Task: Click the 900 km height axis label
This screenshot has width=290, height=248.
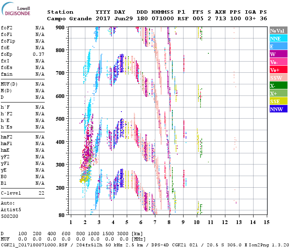Action: click(60, 28)
